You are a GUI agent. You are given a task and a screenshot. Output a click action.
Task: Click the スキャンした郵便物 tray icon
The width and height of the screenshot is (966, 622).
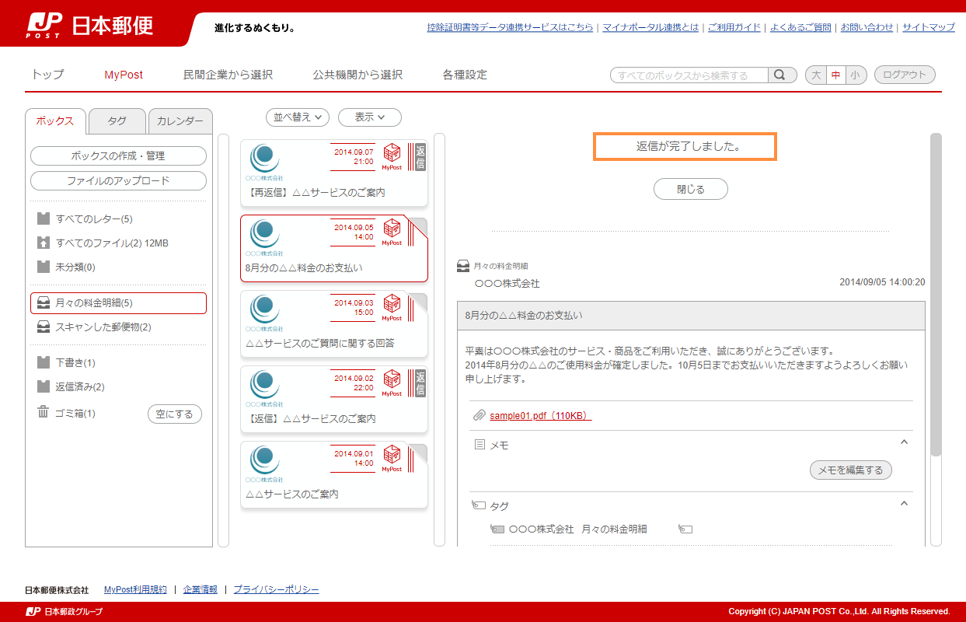click(x=44, y=327)
